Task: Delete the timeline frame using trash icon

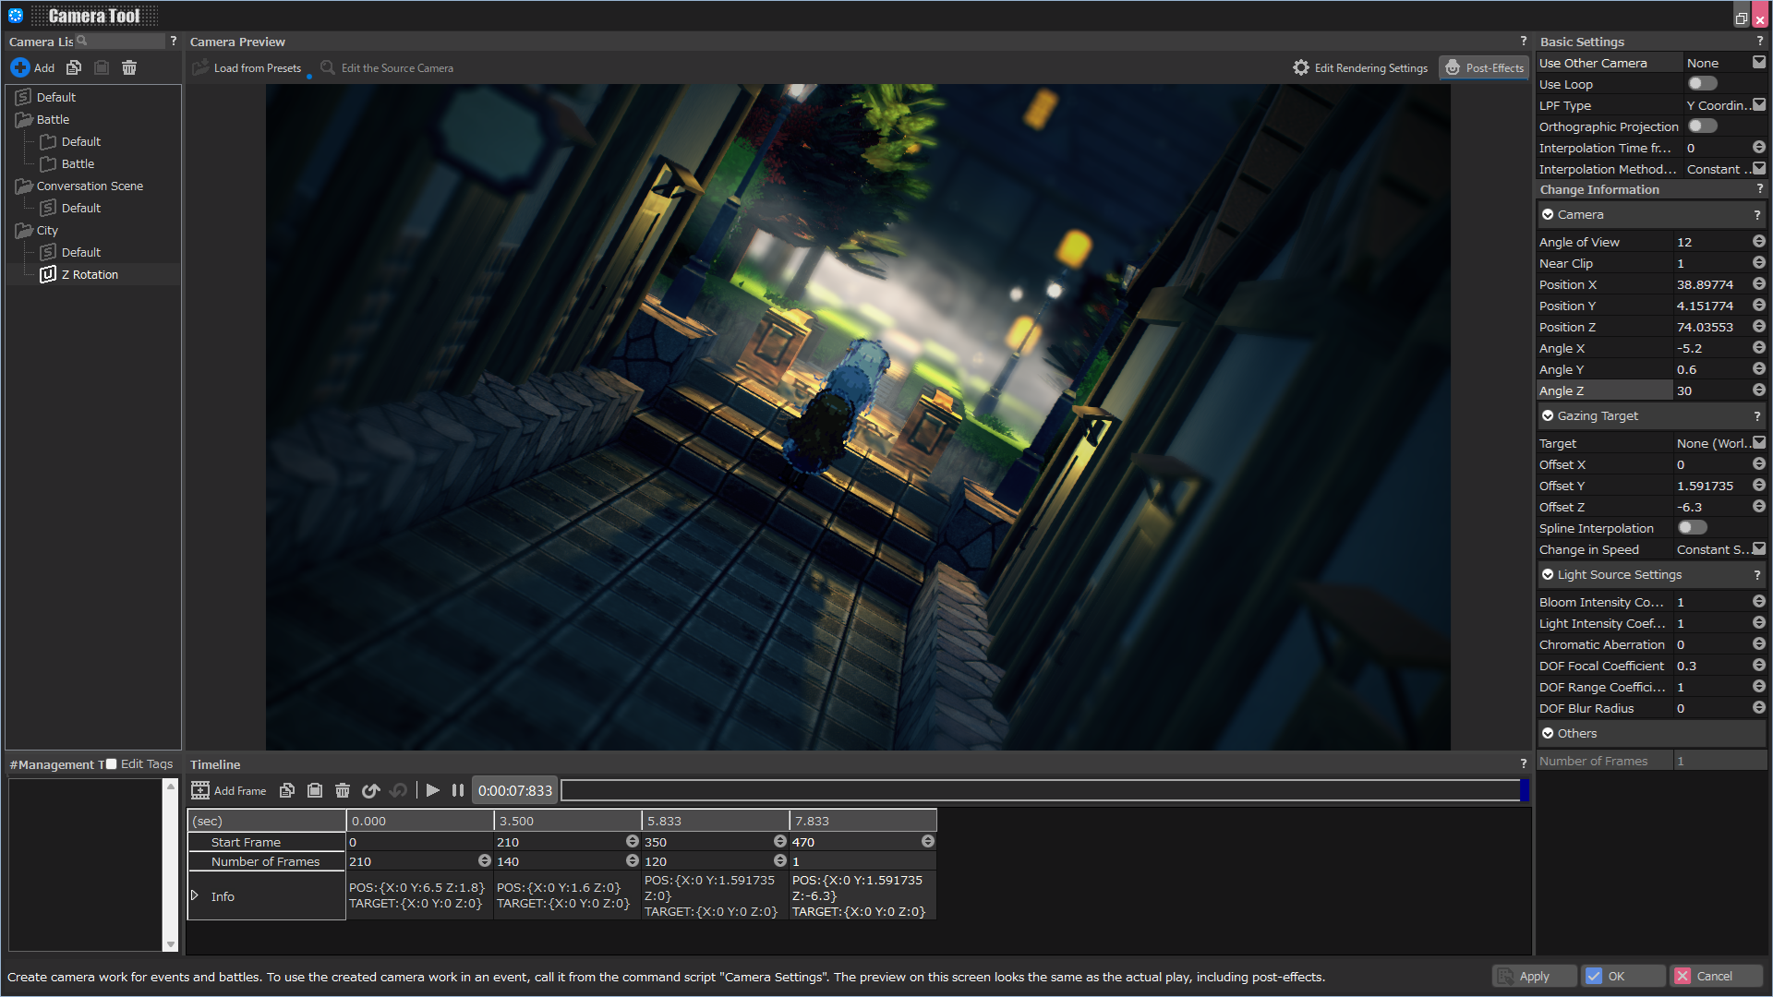Action: tap(343, 790)
